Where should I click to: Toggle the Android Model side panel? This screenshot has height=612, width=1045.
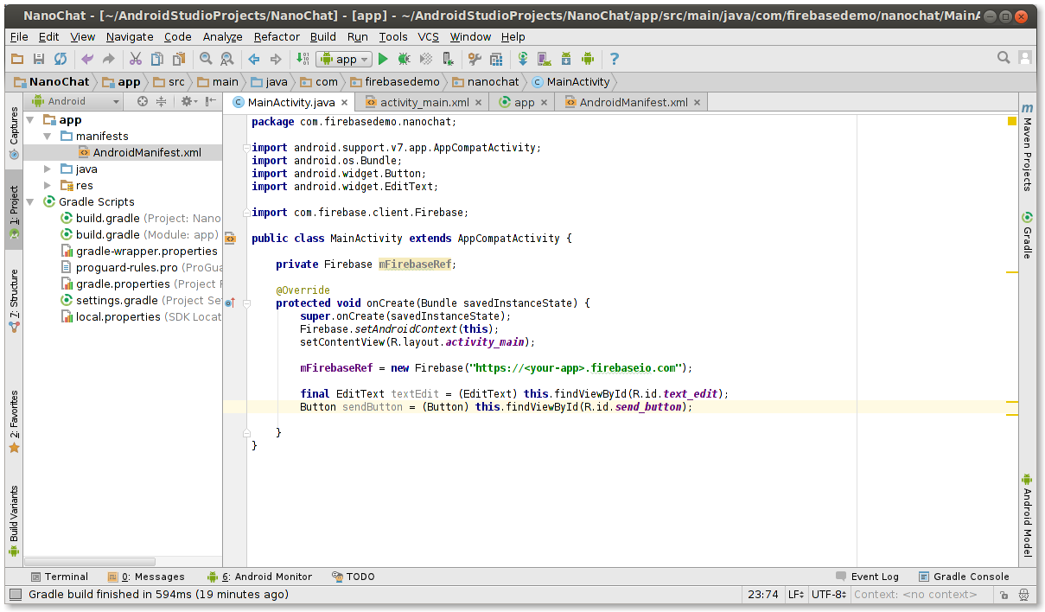(1027, 515)
